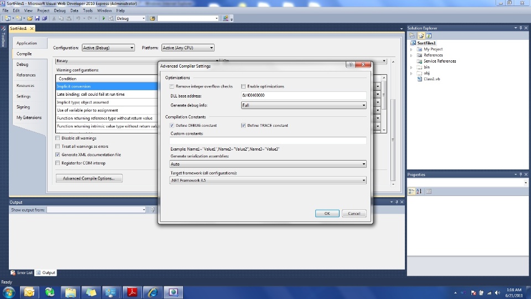Expand the obj folder node
This screenshot has height=299, width=531.
click(x=412, y=73)
